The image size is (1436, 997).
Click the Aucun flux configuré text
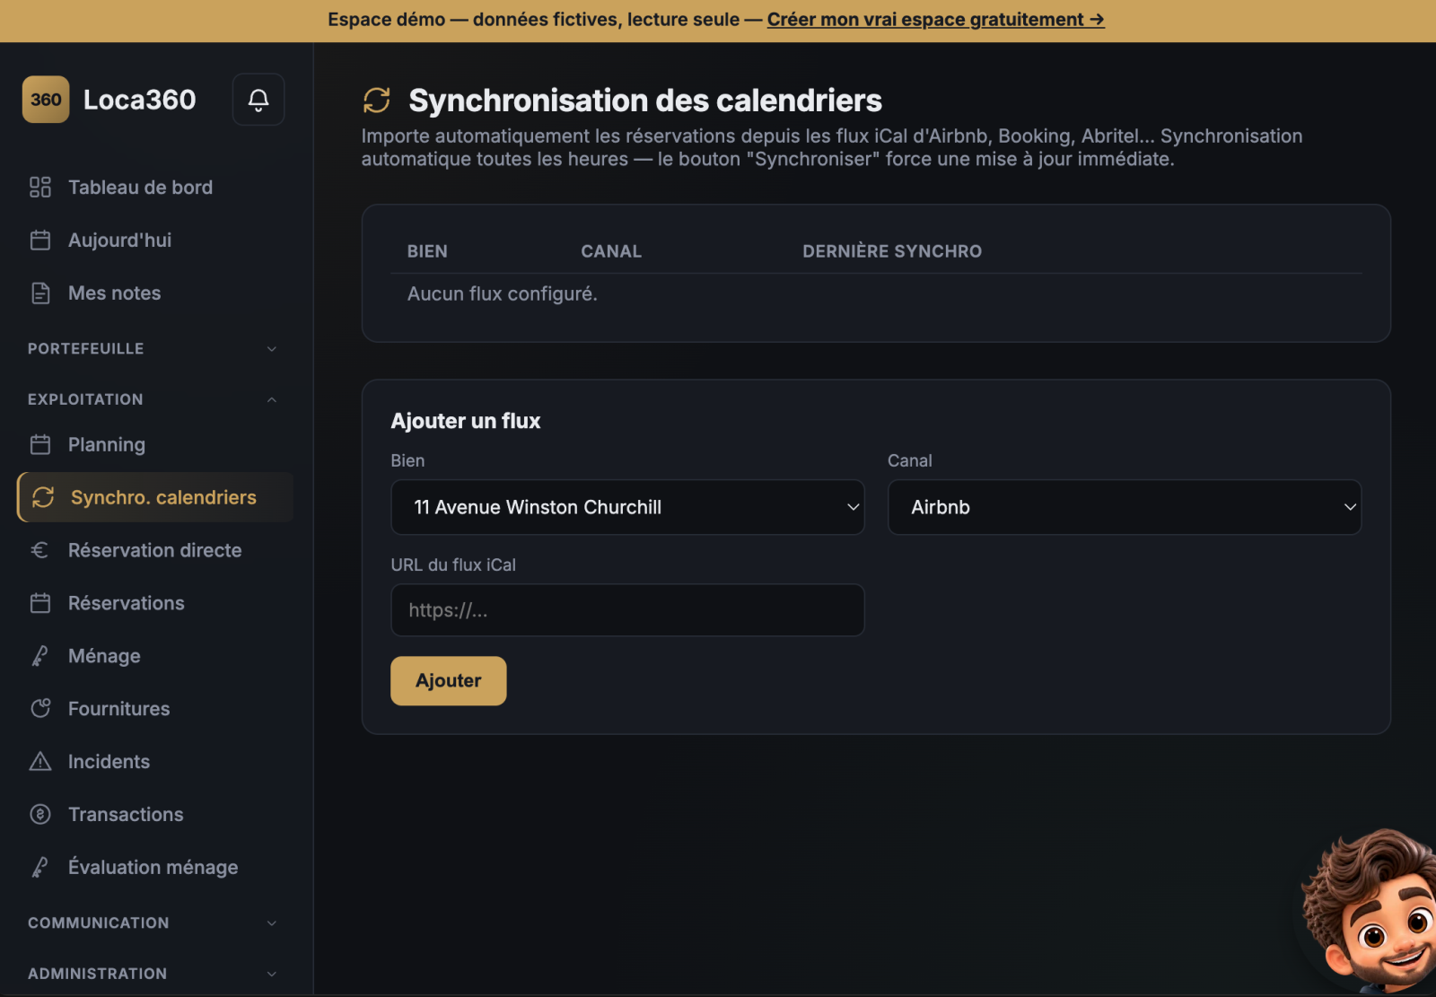503,294
